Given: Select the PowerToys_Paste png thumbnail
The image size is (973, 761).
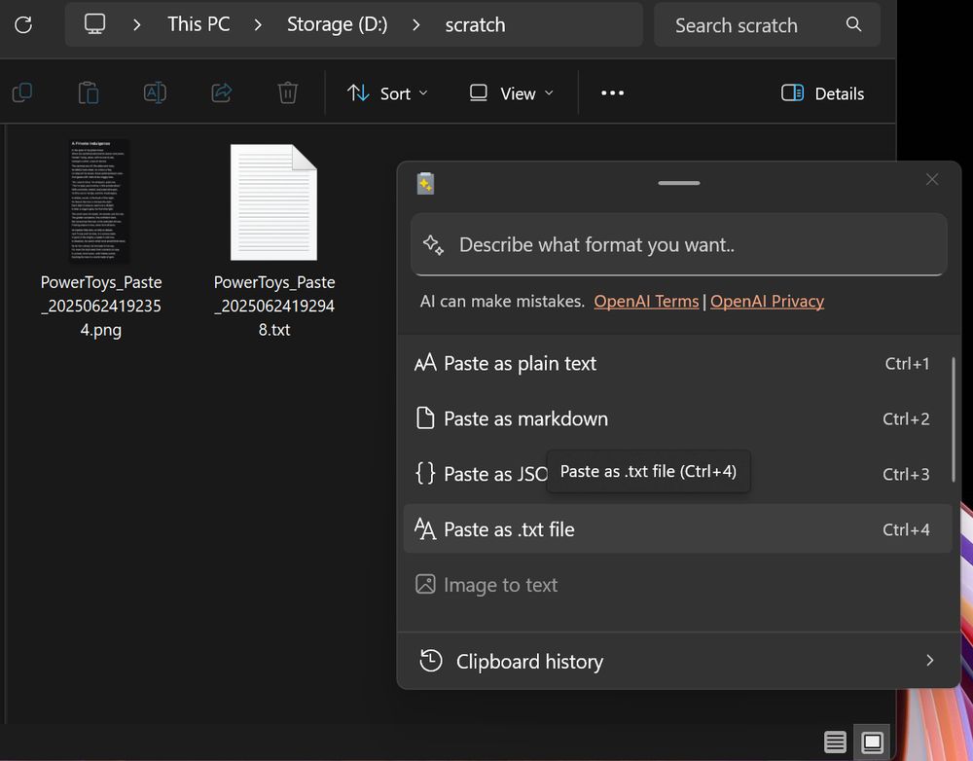Looking at the screenshot, I should tap(99, 201).
